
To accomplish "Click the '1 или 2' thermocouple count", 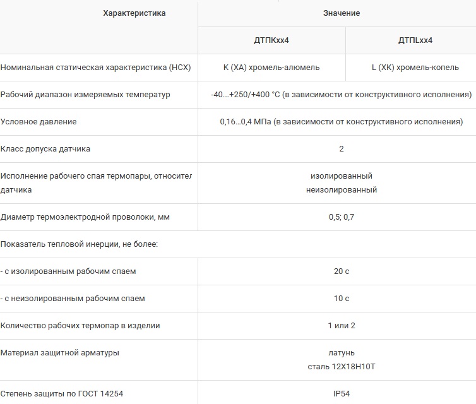I will (x=342, y=326).
